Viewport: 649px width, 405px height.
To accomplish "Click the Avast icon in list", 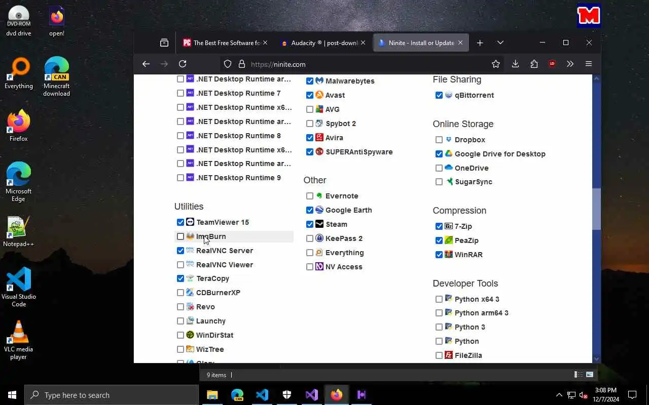I will [319, 95].
